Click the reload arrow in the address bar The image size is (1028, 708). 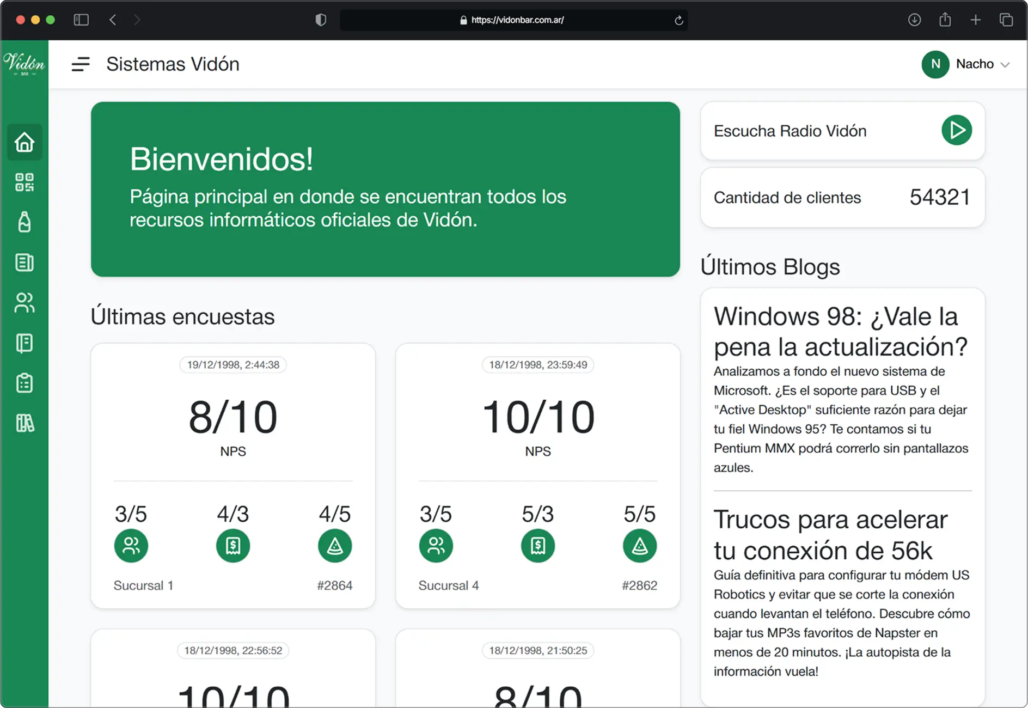tap(678, 20)
